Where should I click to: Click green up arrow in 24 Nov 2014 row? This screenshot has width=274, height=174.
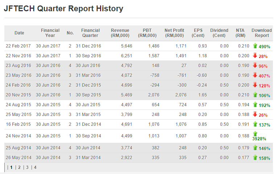coord(255,133)
